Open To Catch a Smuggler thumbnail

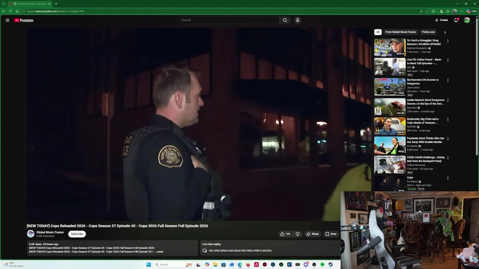click(390, 47)
